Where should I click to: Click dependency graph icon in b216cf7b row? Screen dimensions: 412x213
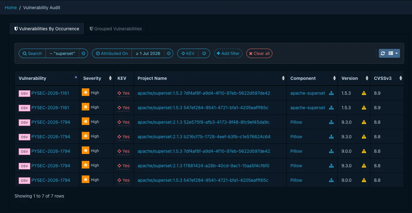click(x=331, y=137)
